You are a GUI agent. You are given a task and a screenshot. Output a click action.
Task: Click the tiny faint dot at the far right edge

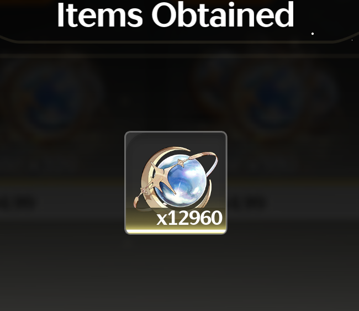352,40
